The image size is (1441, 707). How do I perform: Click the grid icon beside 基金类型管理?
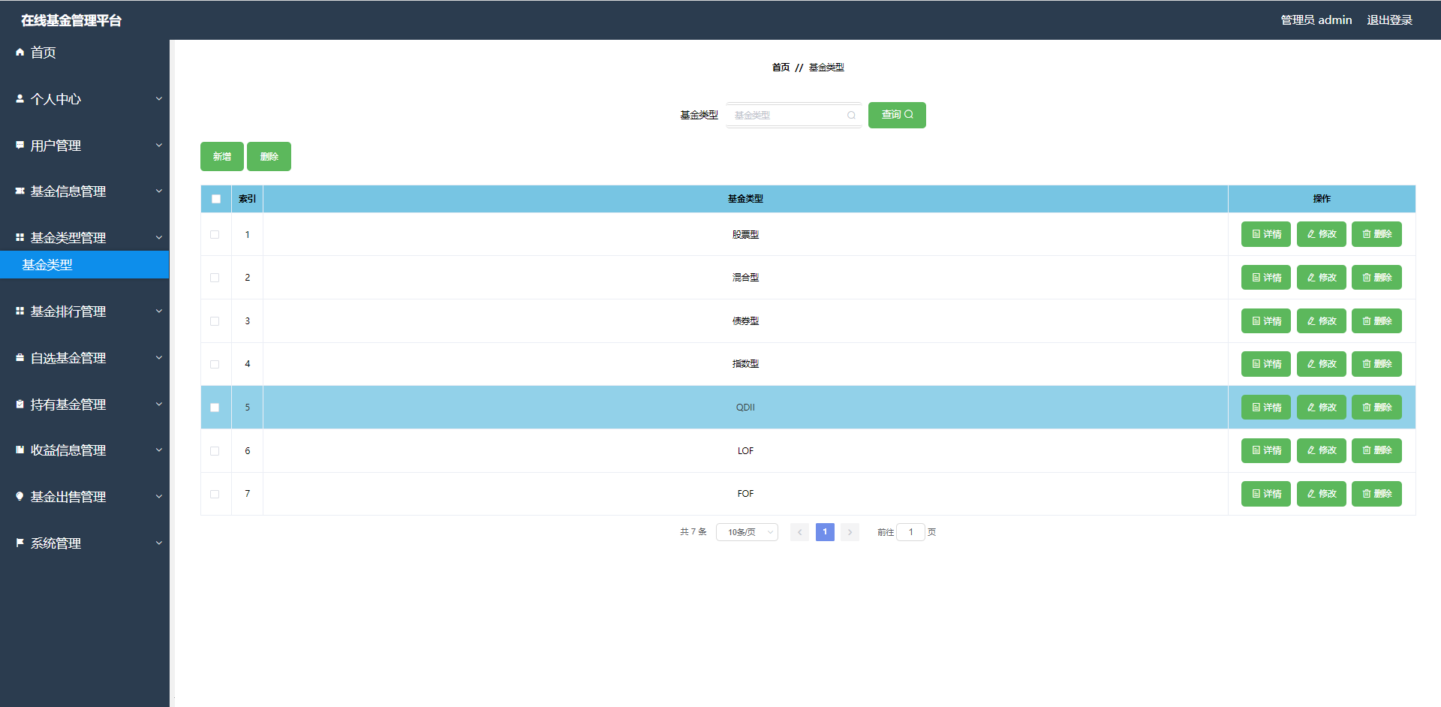[x=20, y=237]
